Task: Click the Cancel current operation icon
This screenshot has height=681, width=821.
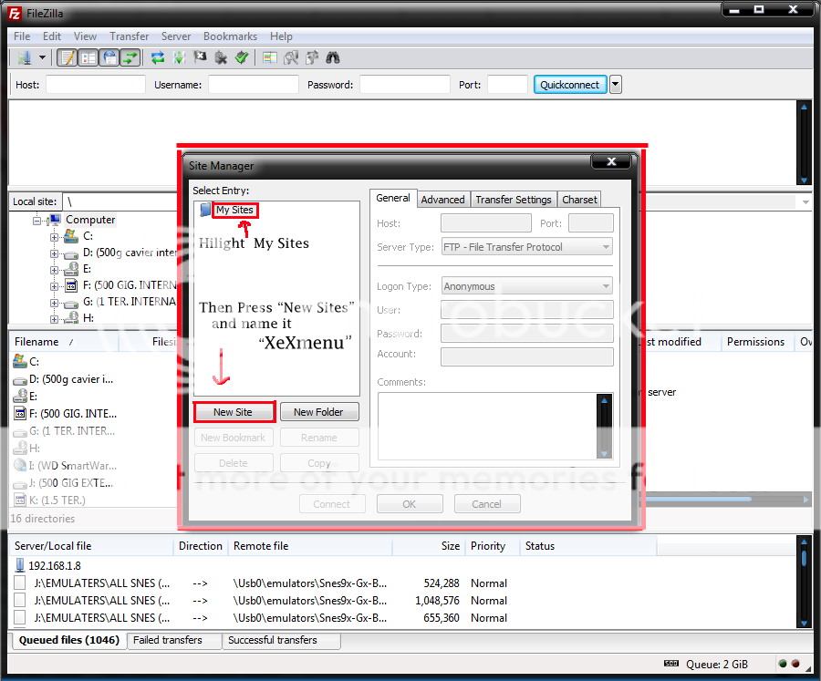Action: click(x=200, y=57)
